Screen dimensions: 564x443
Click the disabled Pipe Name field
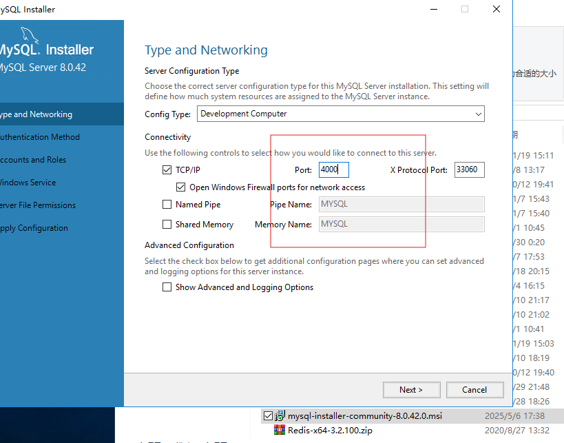click(x=401, y=204)
